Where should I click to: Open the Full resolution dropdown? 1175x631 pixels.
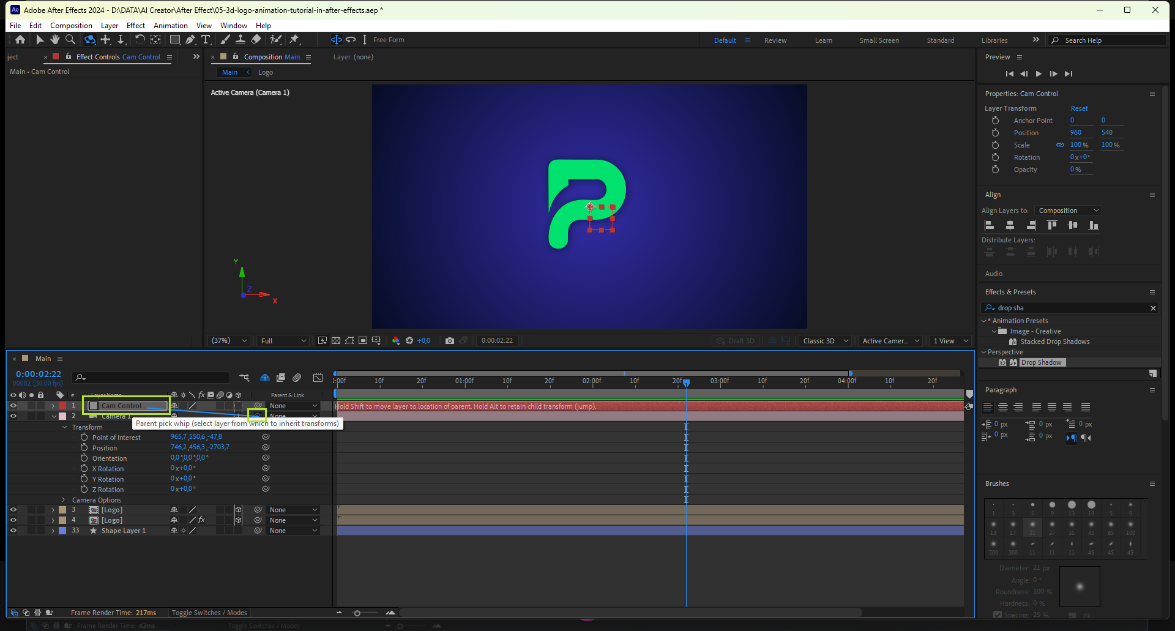(283, 341)
